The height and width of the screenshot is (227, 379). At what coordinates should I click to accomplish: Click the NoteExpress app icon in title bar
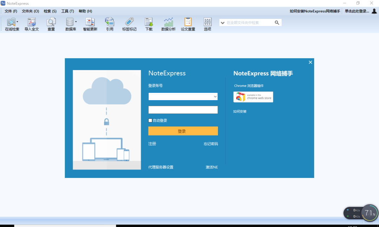click(x=3, y=3)
